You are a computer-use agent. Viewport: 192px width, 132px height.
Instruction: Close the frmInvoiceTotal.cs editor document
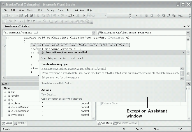pos(188,27)
